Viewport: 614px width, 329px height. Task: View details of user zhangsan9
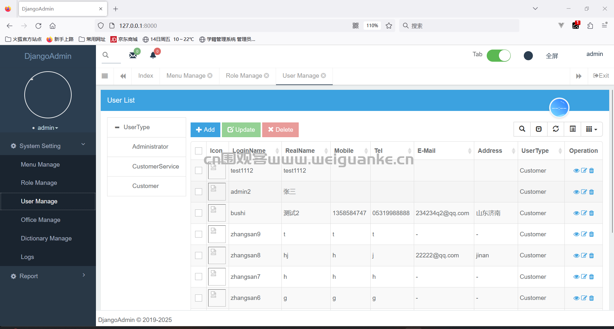pos(576,234)
